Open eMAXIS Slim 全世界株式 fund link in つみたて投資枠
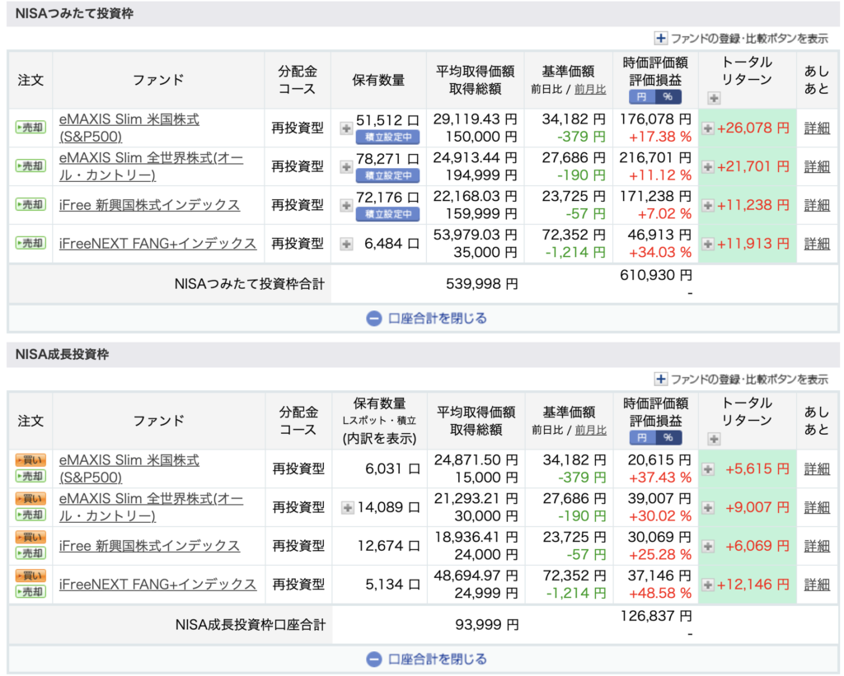Image resolution: width=844 pixels, height=676 pixels. click(x=152, y=166)
